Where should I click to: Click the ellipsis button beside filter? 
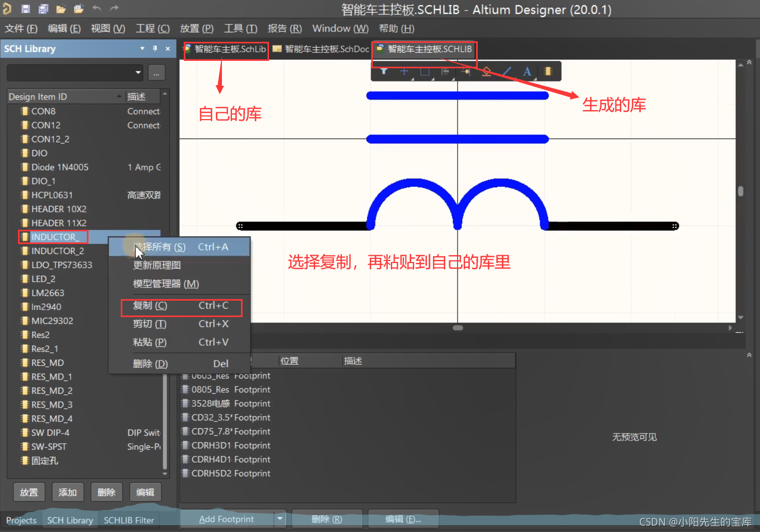[156, 73]
